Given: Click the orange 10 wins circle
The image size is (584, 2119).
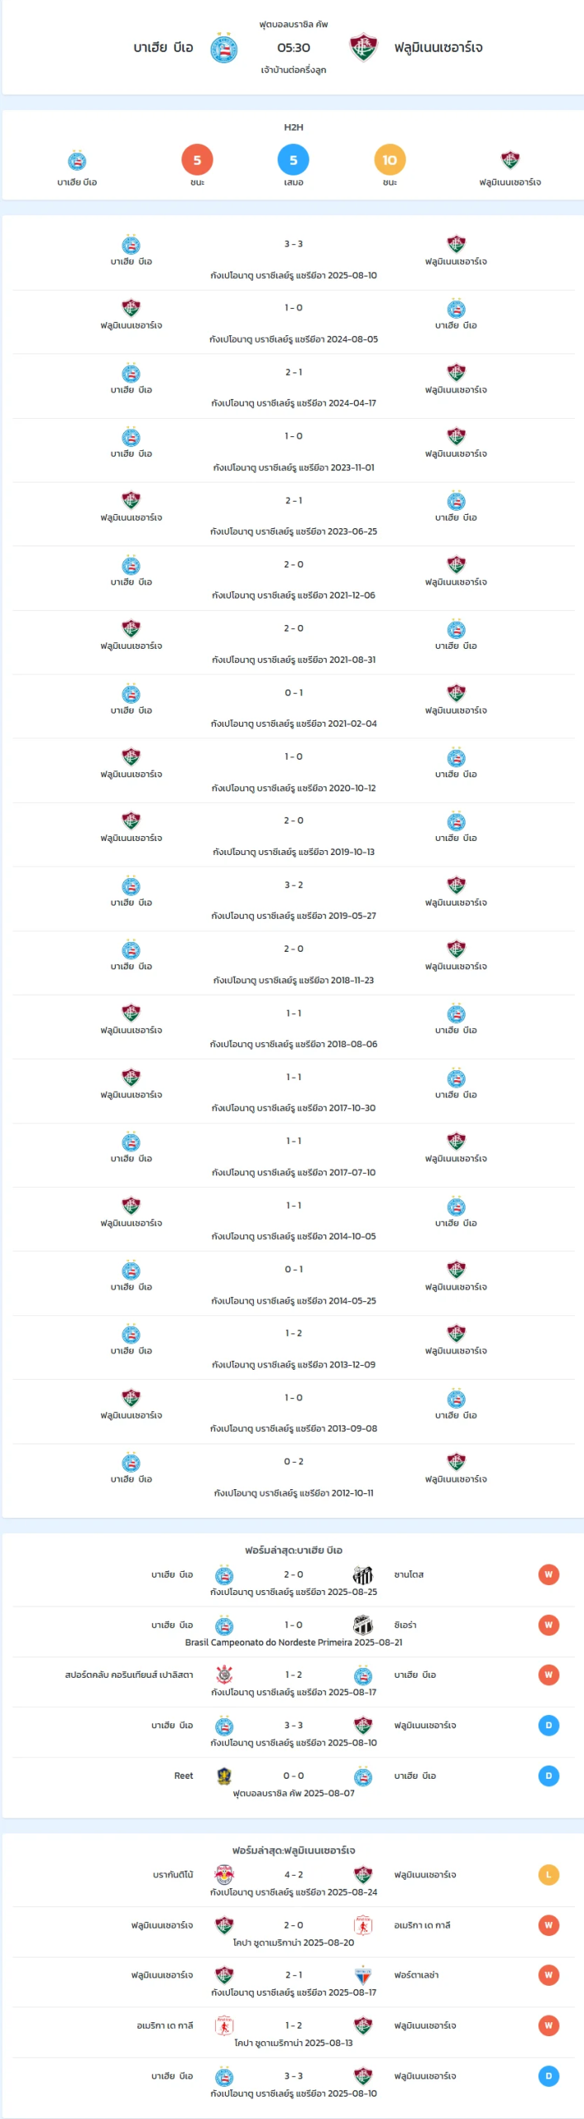Looking at the screenshot, I should coord(390,160).
